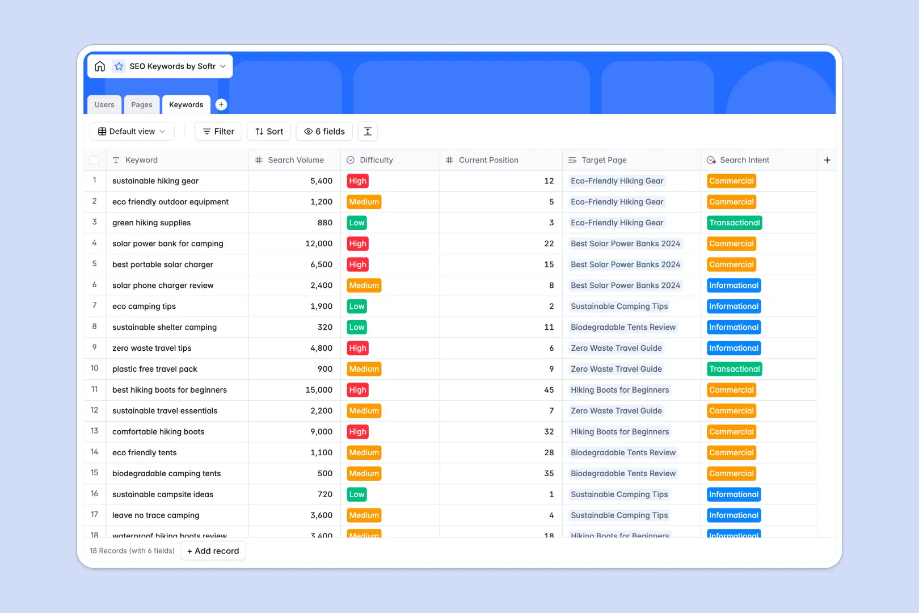
Task: Open the Default view dropdown
Action: point(132,131)
